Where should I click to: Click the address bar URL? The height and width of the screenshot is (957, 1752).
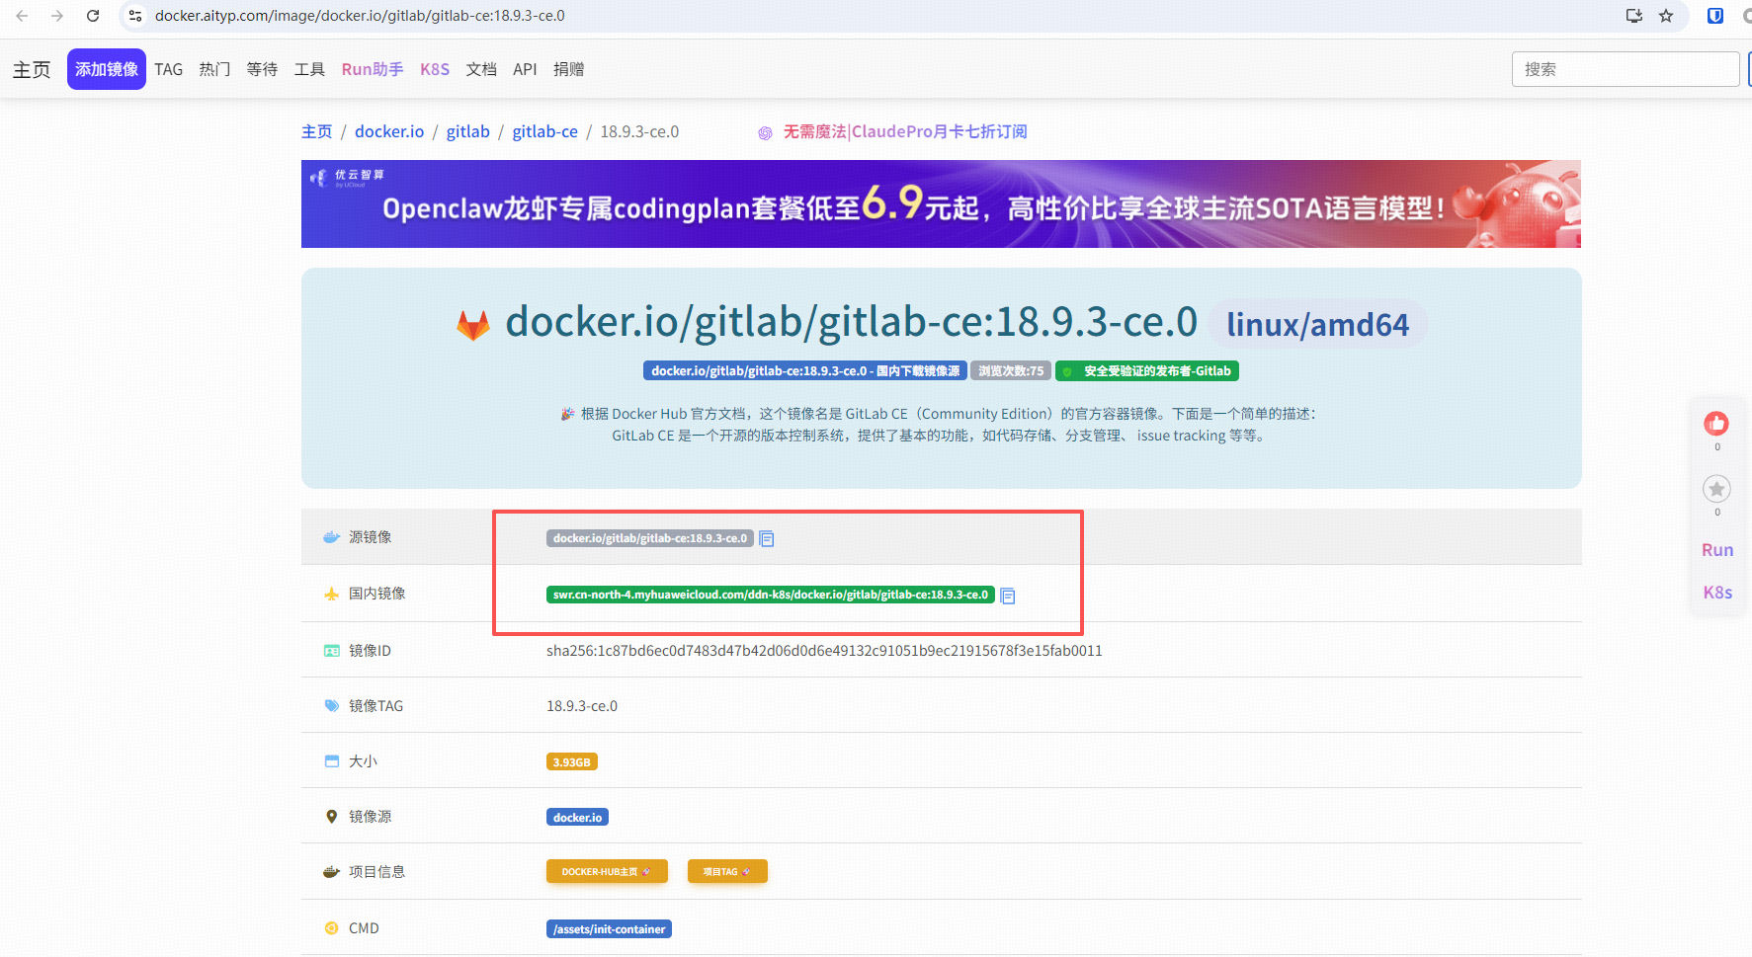[360, 16]
